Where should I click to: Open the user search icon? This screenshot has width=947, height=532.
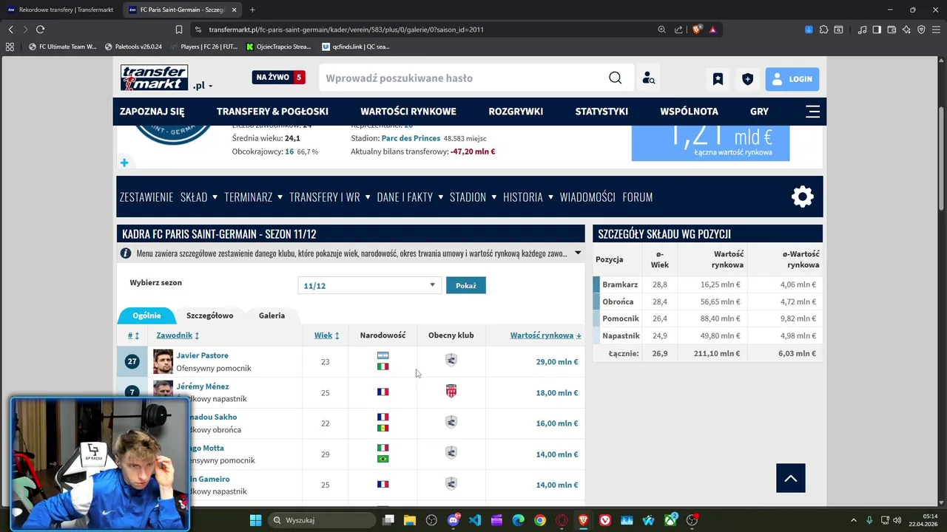[648, 78]
